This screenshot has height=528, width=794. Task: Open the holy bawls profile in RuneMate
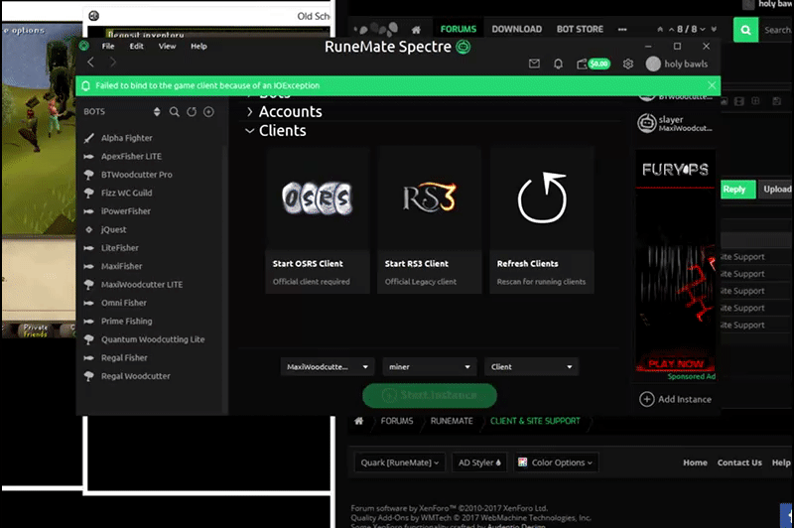pos(677,64)
